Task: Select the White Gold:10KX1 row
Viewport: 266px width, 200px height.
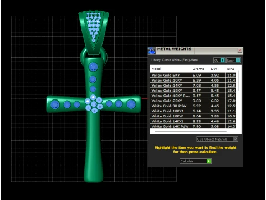Action: click(193, 111)
